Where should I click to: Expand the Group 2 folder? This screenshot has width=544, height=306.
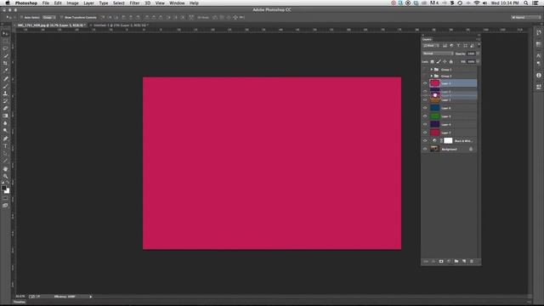pyautogui.click(x=432, y=76)
